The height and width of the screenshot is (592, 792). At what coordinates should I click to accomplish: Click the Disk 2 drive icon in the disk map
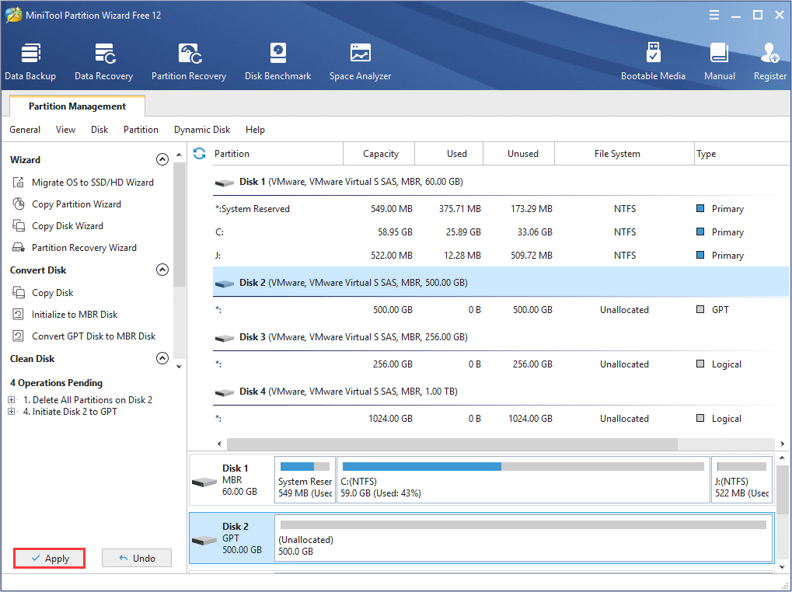pyautogui.click(x=204, y=540)
